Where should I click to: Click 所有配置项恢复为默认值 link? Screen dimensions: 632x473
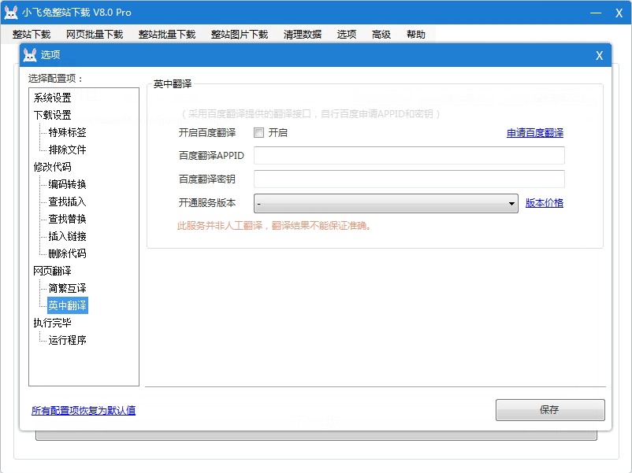click(84, 411)
